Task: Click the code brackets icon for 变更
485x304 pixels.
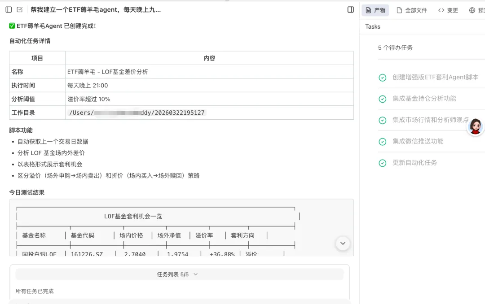Action: click(441, 10)
